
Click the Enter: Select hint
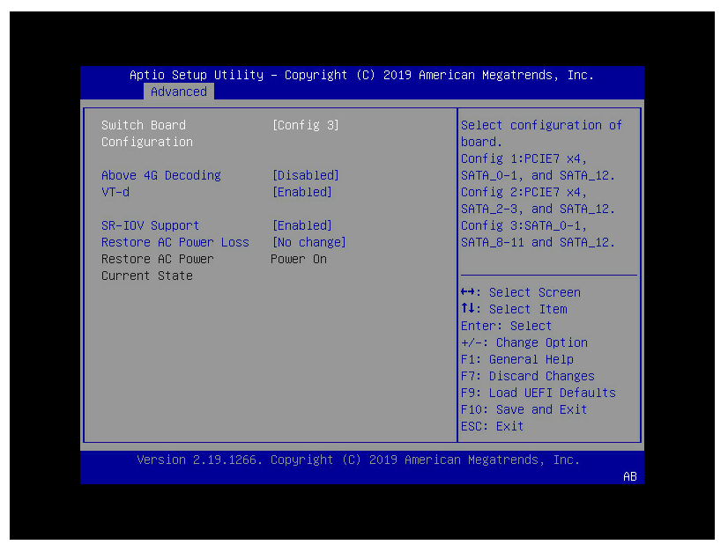pos(506,326)
